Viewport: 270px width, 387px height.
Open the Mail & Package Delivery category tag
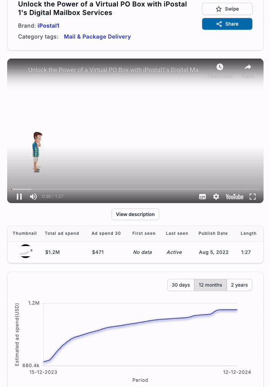click(x=97, y=36)
